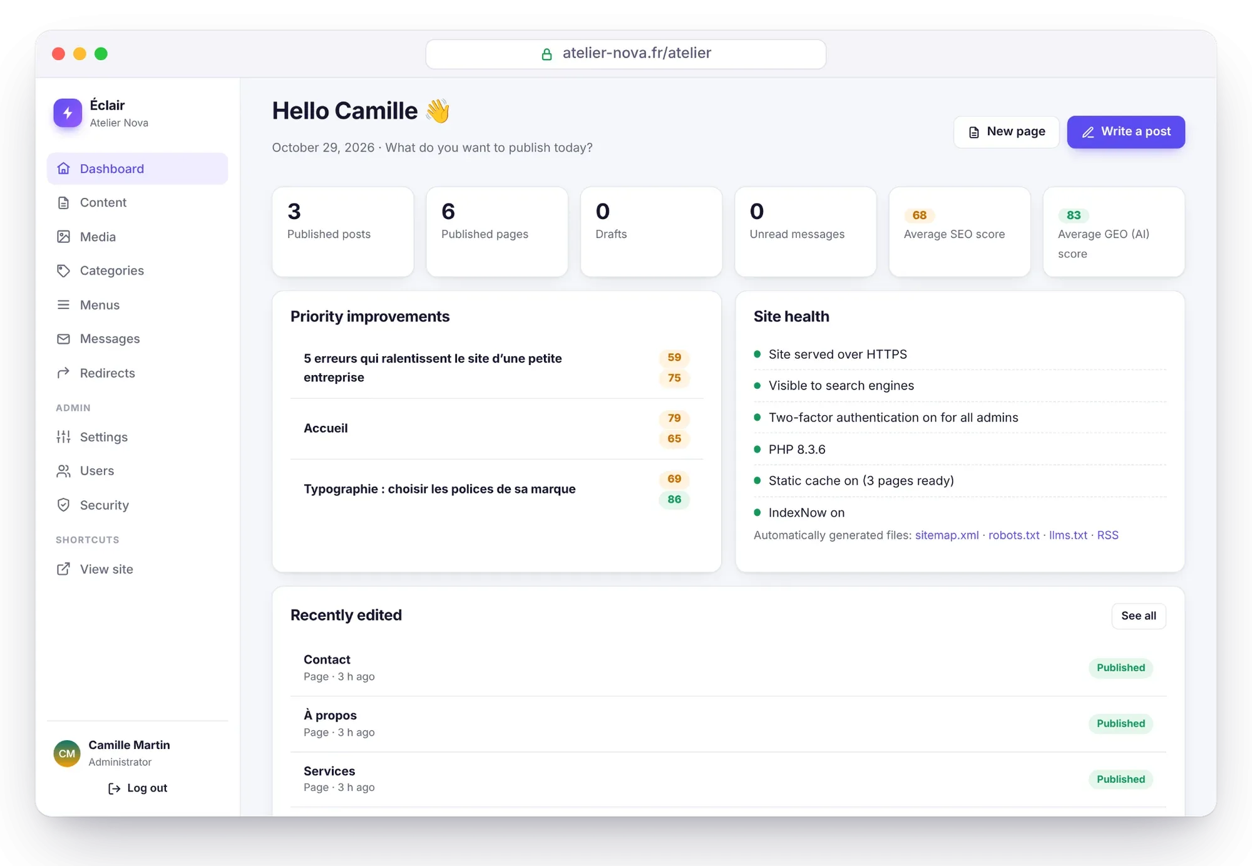Open the Accueil priority improvement row

click(x=496, y=429)
